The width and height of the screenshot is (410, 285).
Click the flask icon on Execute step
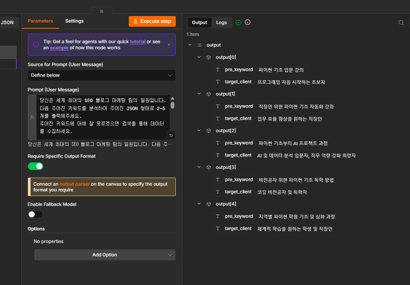[135, 21]
